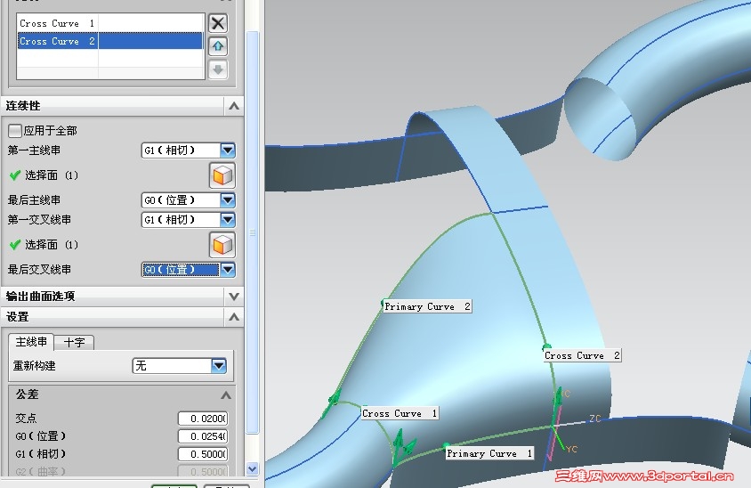Expand the 输出曲面选项 section
The width and height of the screenshot is (751, 488).
[x=234, y=297]
